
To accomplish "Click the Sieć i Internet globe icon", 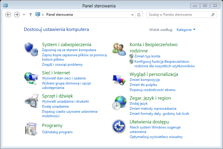I will (31, 79).
